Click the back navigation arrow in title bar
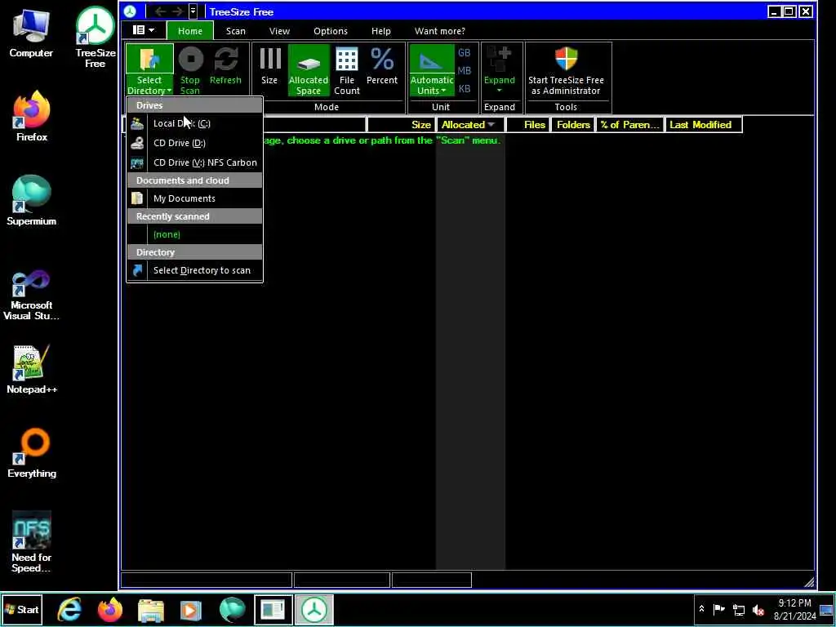 160,11
